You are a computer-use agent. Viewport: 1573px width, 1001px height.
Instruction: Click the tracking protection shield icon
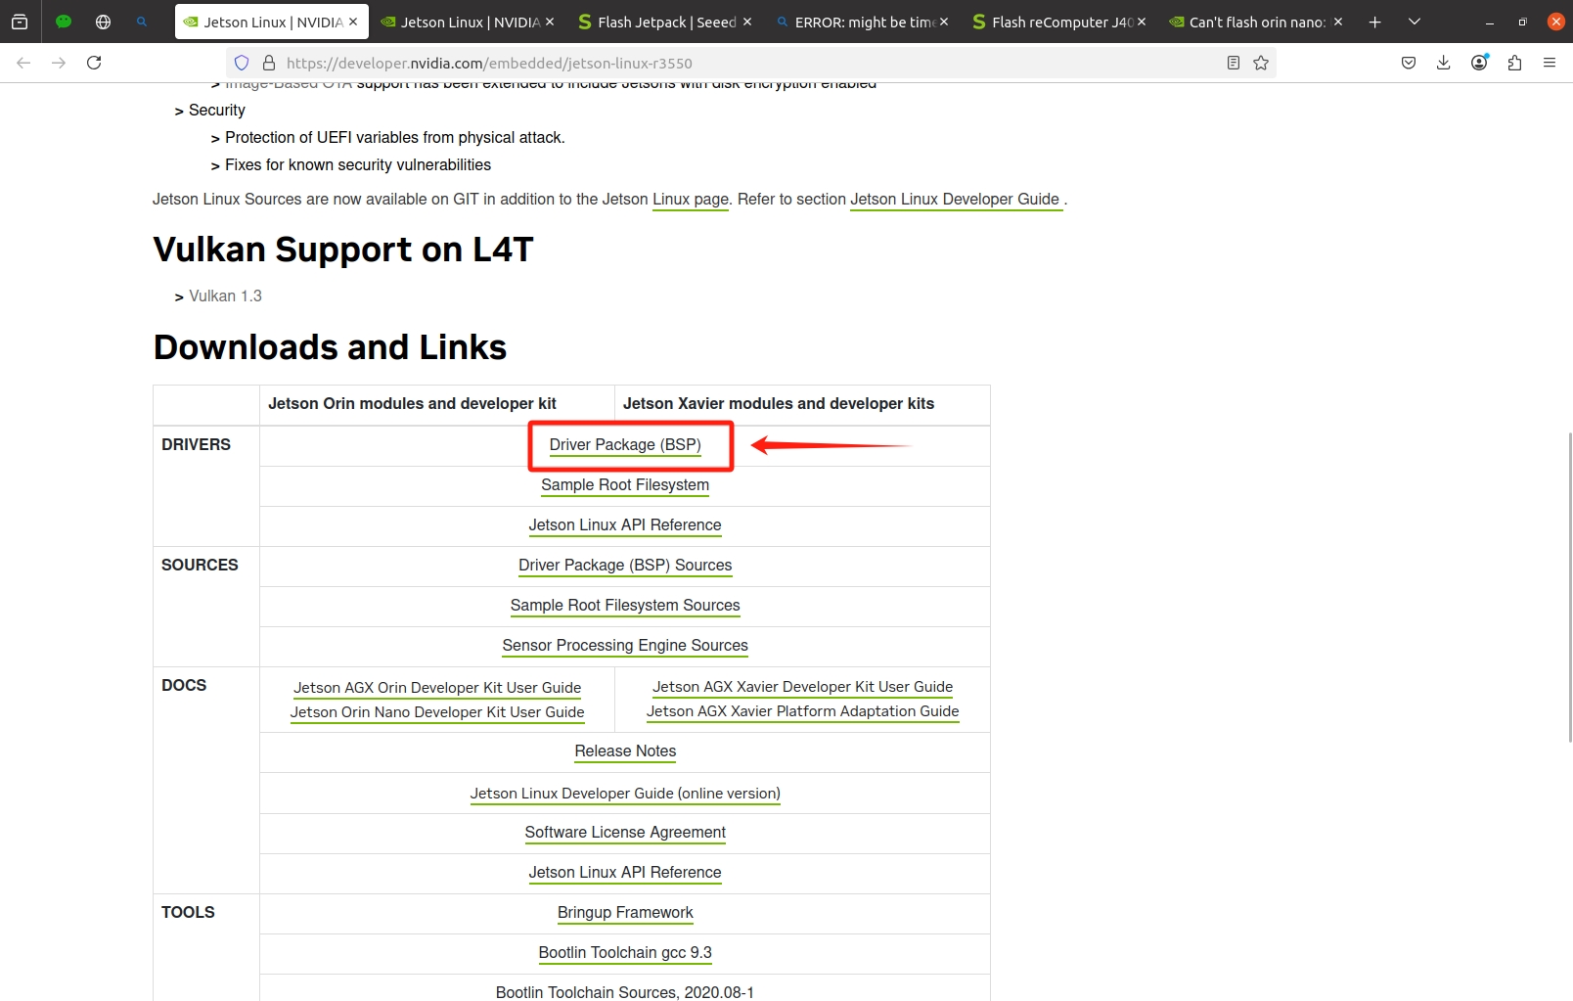coord(242,63)
